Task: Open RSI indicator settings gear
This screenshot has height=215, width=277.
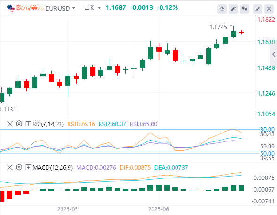Action: pyautogui.click(x=19, y=124)
